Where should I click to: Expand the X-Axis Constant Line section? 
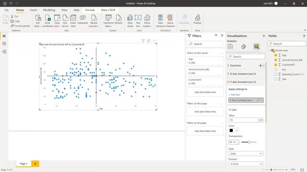pos(228,74)
